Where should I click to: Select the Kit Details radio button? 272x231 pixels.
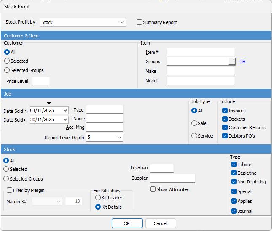click(98, 207)
